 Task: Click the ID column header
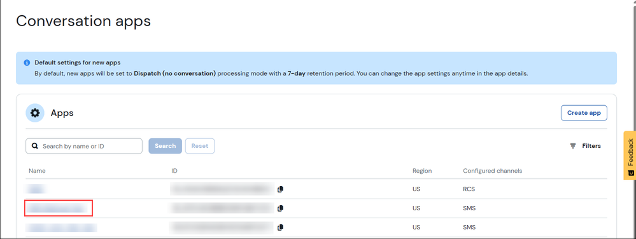coord(174,171)
